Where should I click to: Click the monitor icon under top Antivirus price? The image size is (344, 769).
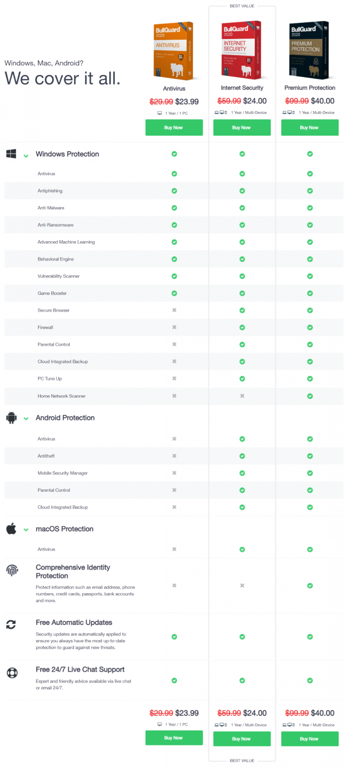pyautogui.click(x=160, y=113)
